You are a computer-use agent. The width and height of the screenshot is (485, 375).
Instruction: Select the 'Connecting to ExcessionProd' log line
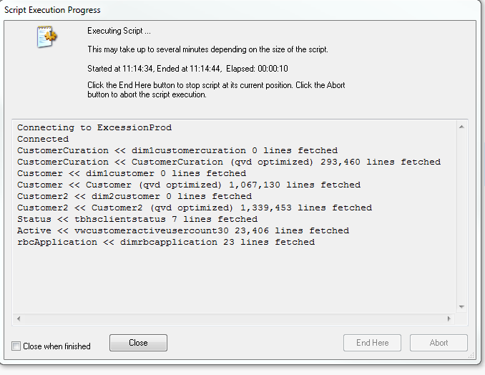[x=94, y=127]
